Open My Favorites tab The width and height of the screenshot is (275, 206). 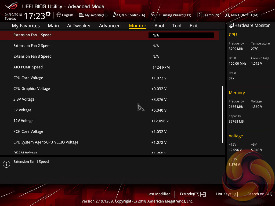(26, 26)
